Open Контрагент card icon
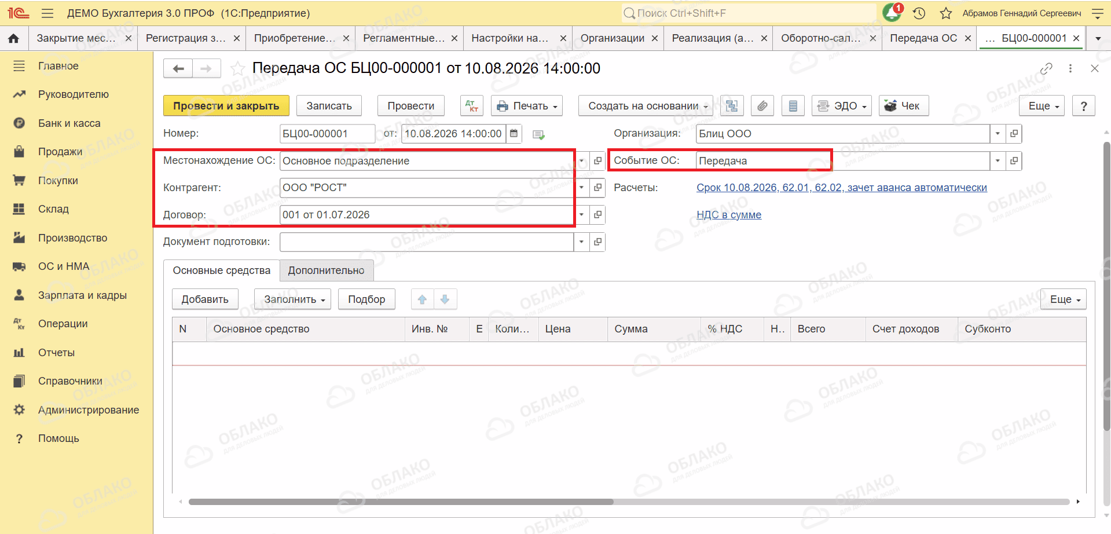This screenshot has height=534, width=1111. [597, 188]
